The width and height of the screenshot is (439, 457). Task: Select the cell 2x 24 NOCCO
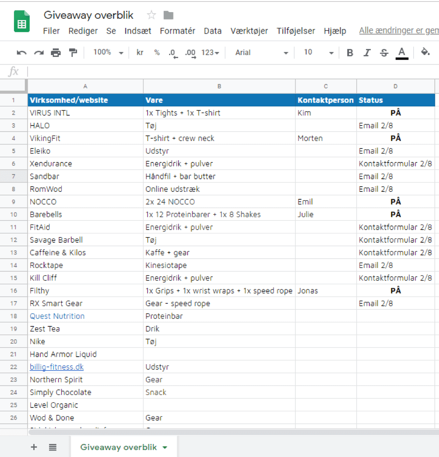(219, 202)
